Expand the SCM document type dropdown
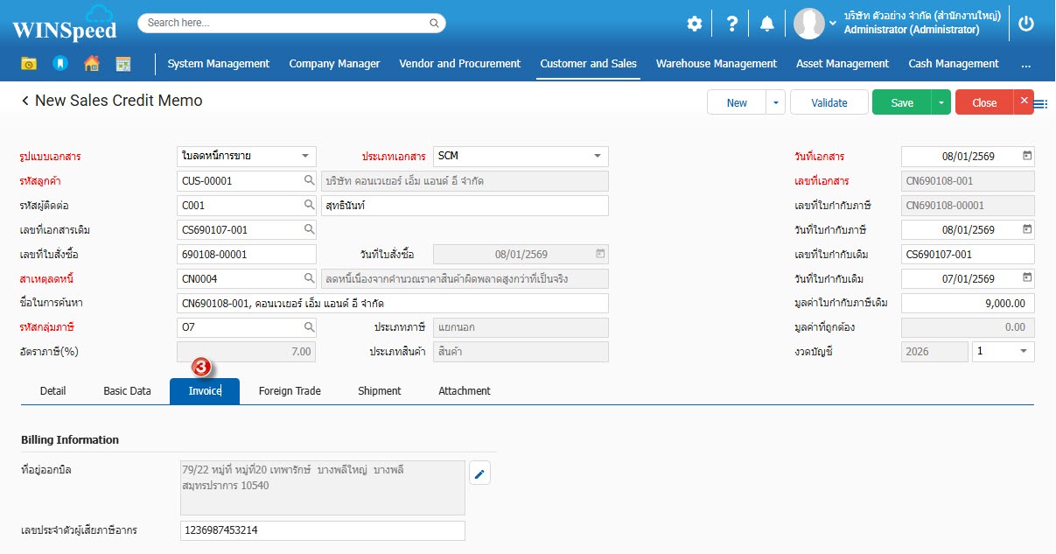Viewport: 1056px width, 554px height. [x=598, y=156]
